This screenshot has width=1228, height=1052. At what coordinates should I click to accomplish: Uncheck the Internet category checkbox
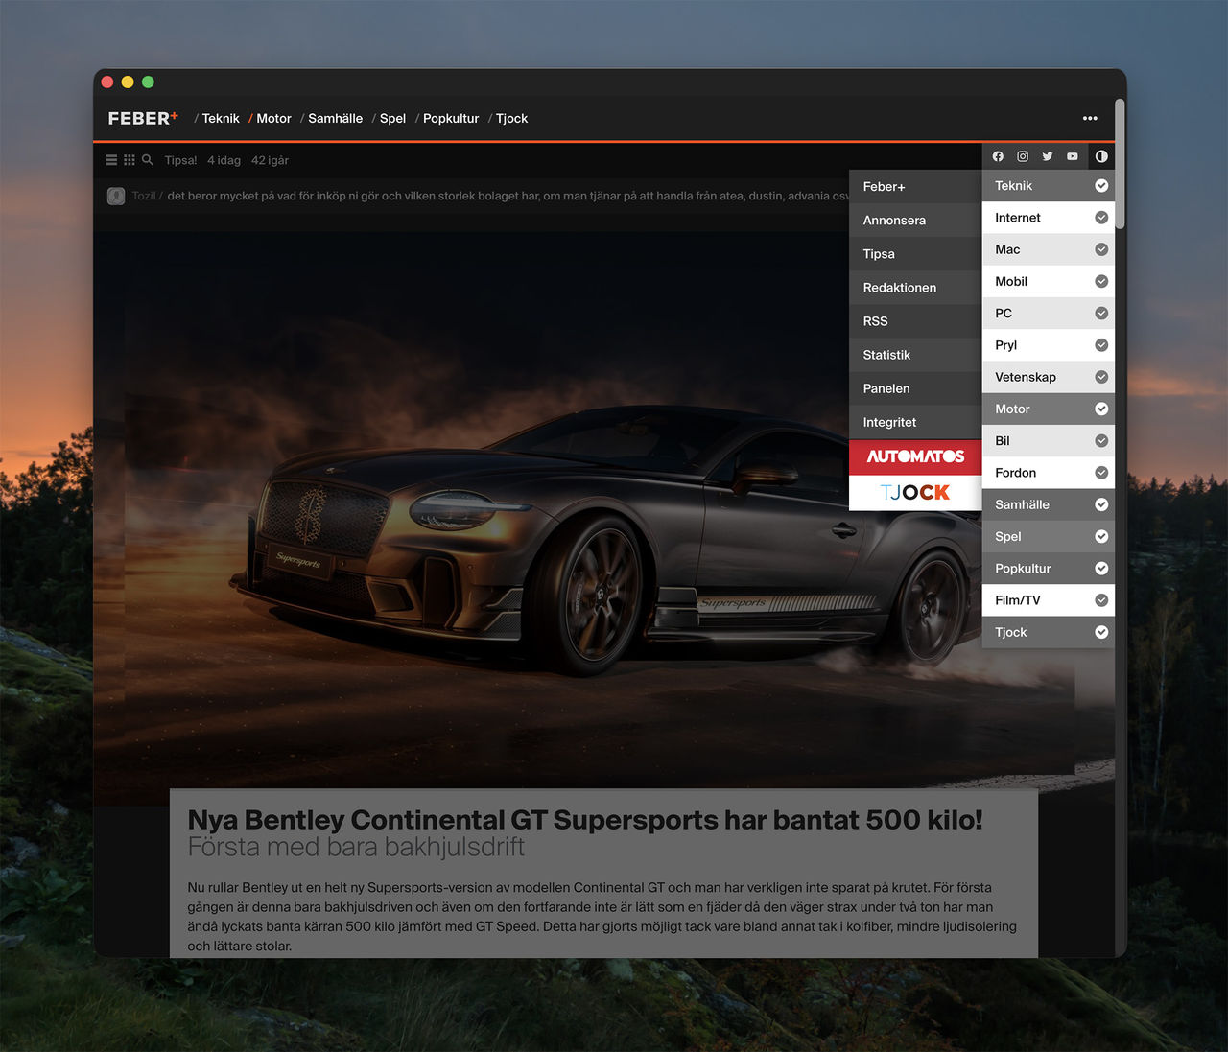1101,218
